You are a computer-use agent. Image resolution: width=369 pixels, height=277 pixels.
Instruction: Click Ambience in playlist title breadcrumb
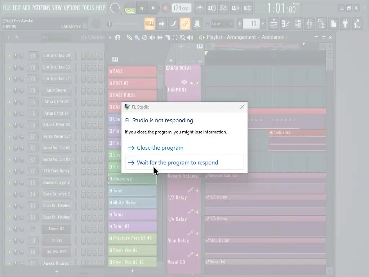pos(273,37)
